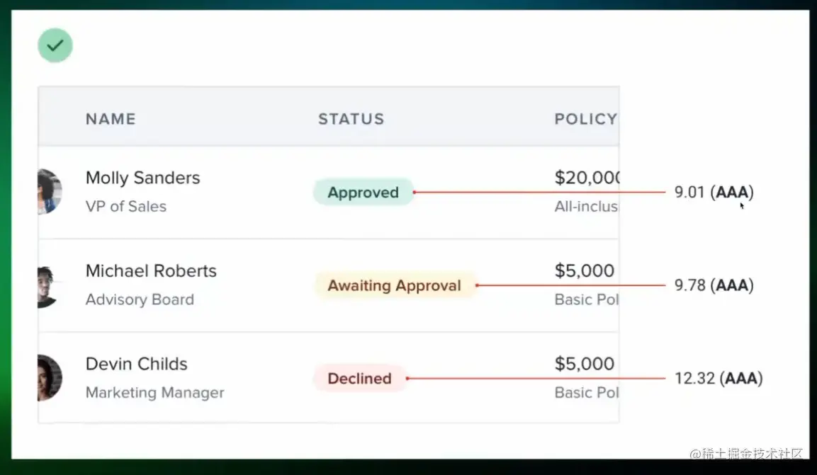Open Michael Roberts' avatar photo
This screenshot has width=817, height=475.
49,286
